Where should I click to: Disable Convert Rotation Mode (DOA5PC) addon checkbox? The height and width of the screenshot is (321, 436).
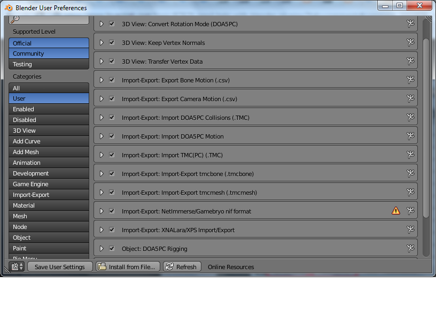coord(112,24)
